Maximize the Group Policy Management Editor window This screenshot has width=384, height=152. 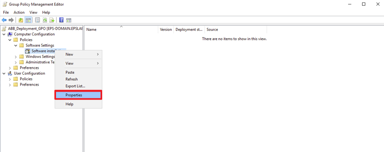pos(364,4)
